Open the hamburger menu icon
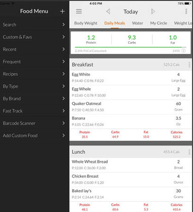The image size is (194, 212). coord(79,11)
